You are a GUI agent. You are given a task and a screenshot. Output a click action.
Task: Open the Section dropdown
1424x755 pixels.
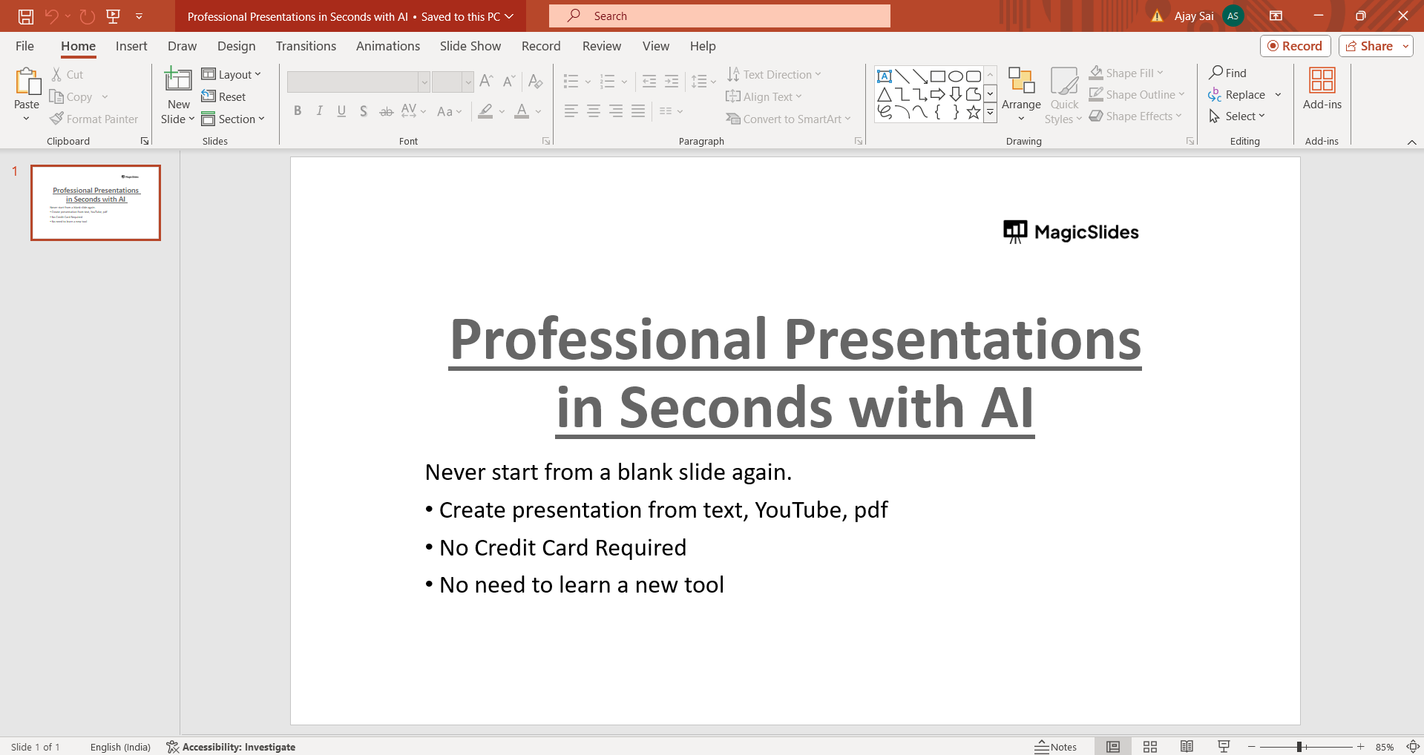233,119
